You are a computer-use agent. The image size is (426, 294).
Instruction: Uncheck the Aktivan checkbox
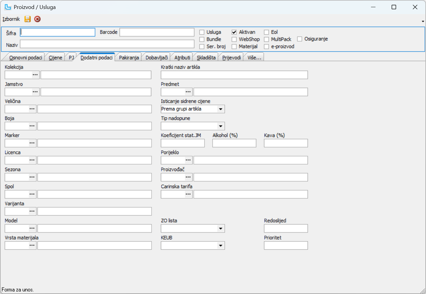(x=234, y=32)
